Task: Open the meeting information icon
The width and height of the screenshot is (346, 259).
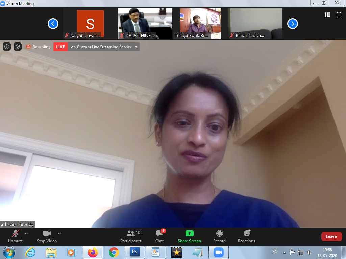Action: coord(7,47)
